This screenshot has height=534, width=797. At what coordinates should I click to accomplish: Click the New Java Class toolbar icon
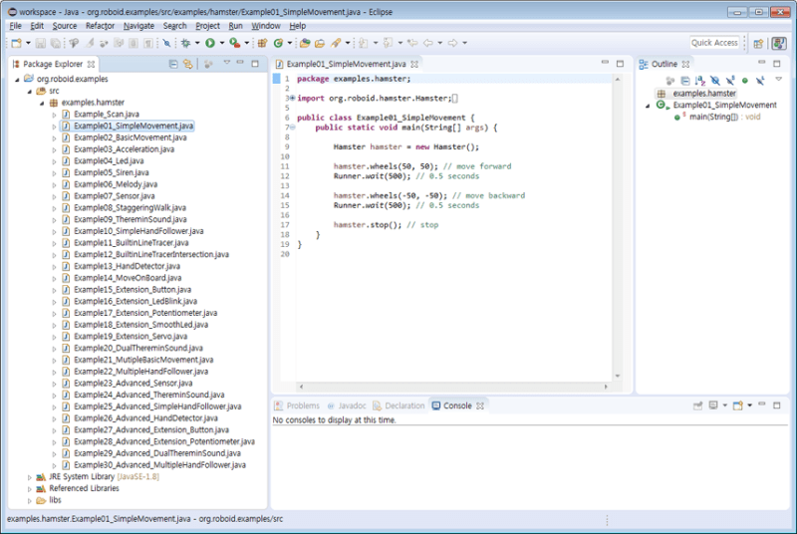(278, 43)
